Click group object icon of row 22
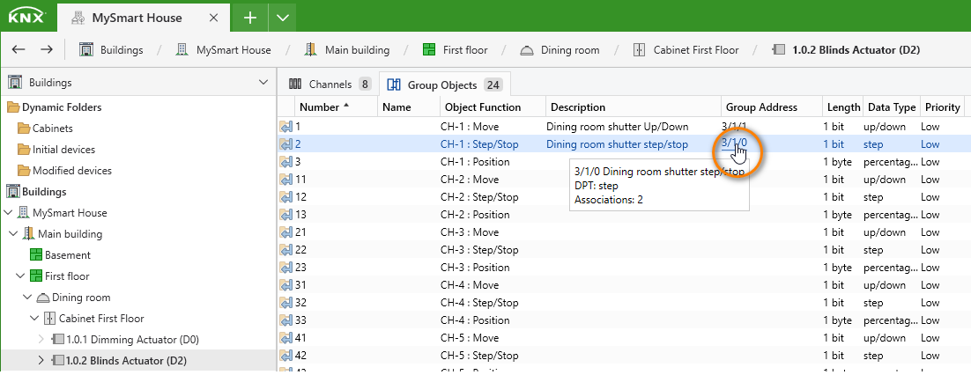The image size is (971, 375). pos(285,250)
